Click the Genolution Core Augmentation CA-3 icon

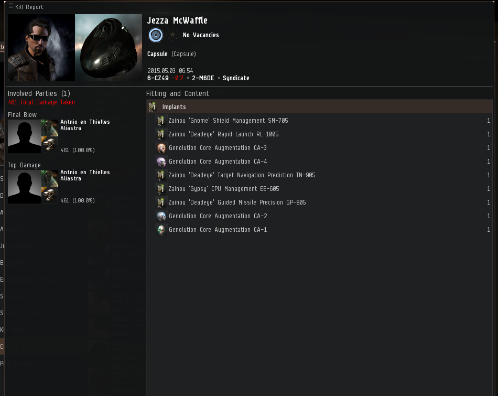coord(161,148)
